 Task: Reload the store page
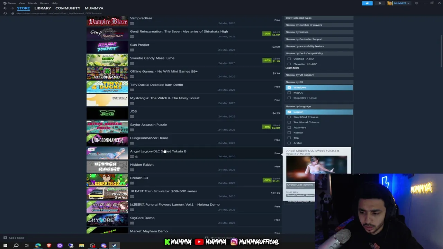coord(5,13)
